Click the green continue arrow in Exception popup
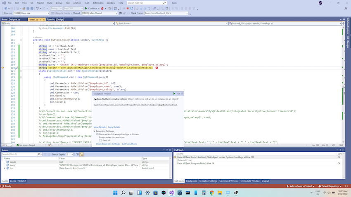 pyautogui.click(x=174, y=94)
